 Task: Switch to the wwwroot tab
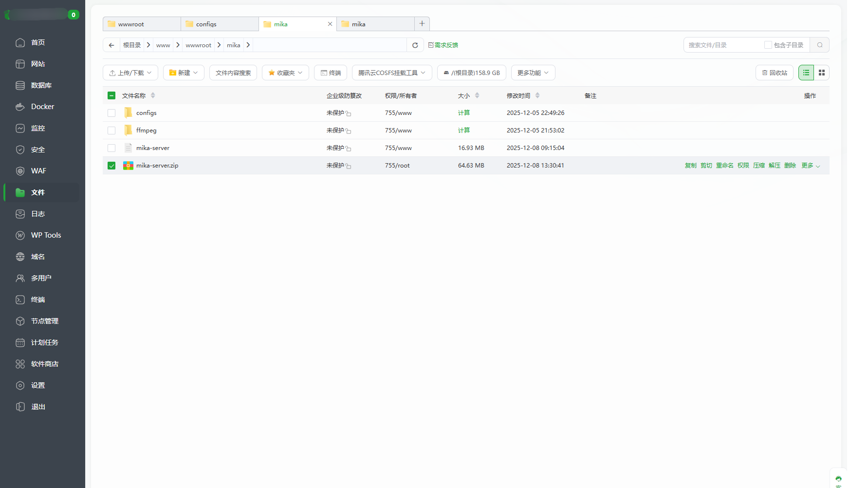141,24
